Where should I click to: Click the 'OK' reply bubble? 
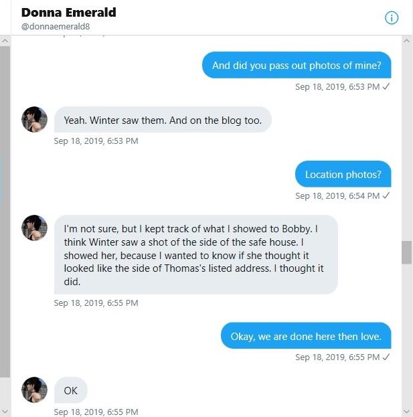coord(70,390)
